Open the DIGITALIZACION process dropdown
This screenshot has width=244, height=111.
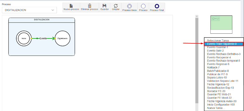pos(29,10)
